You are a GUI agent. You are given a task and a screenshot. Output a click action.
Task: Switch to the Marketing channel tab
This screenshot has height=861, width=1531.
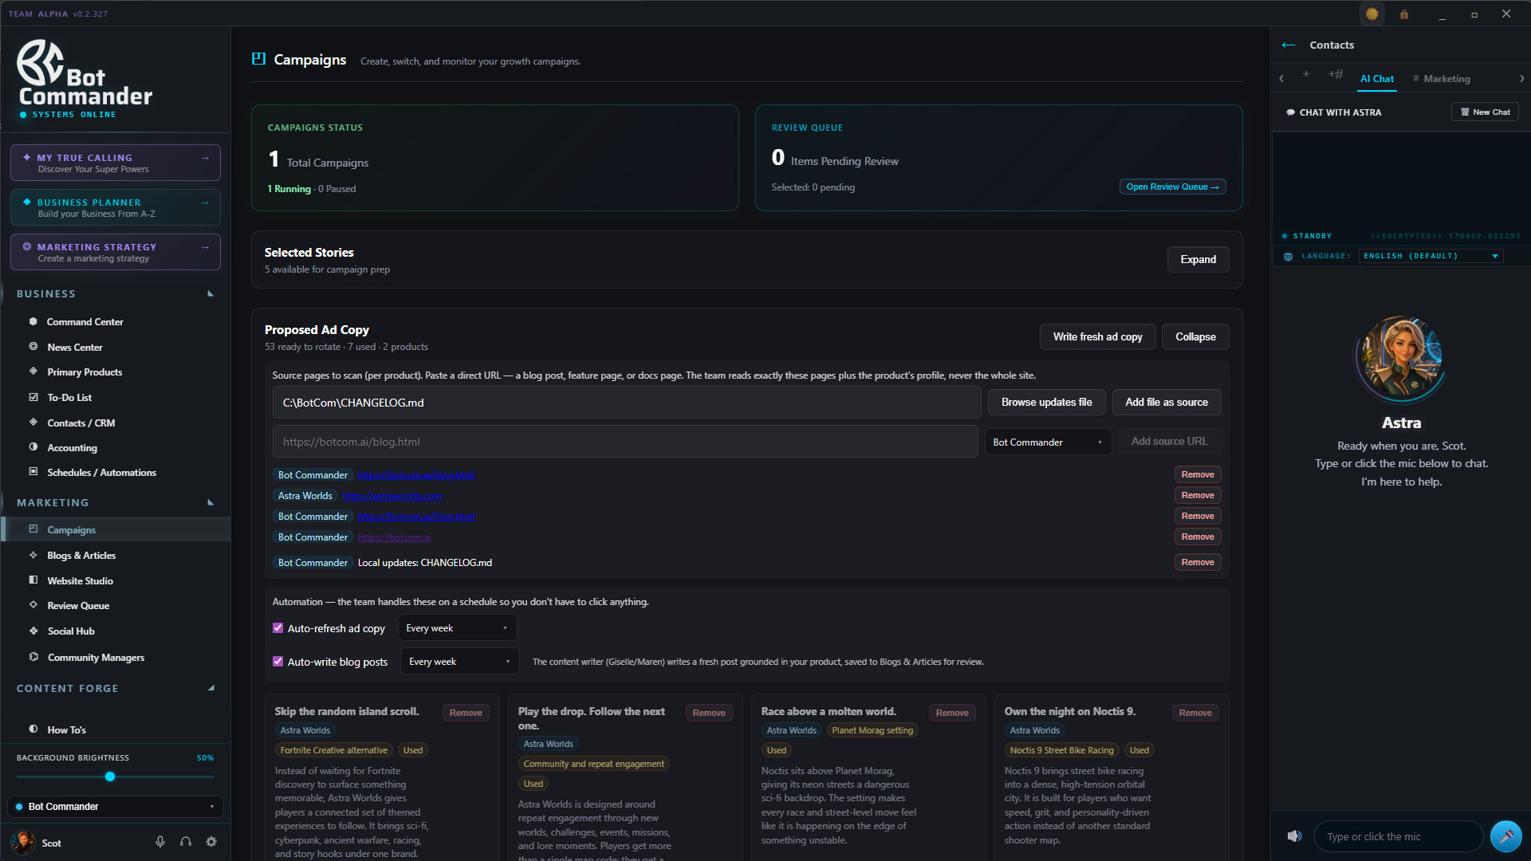1442,79
